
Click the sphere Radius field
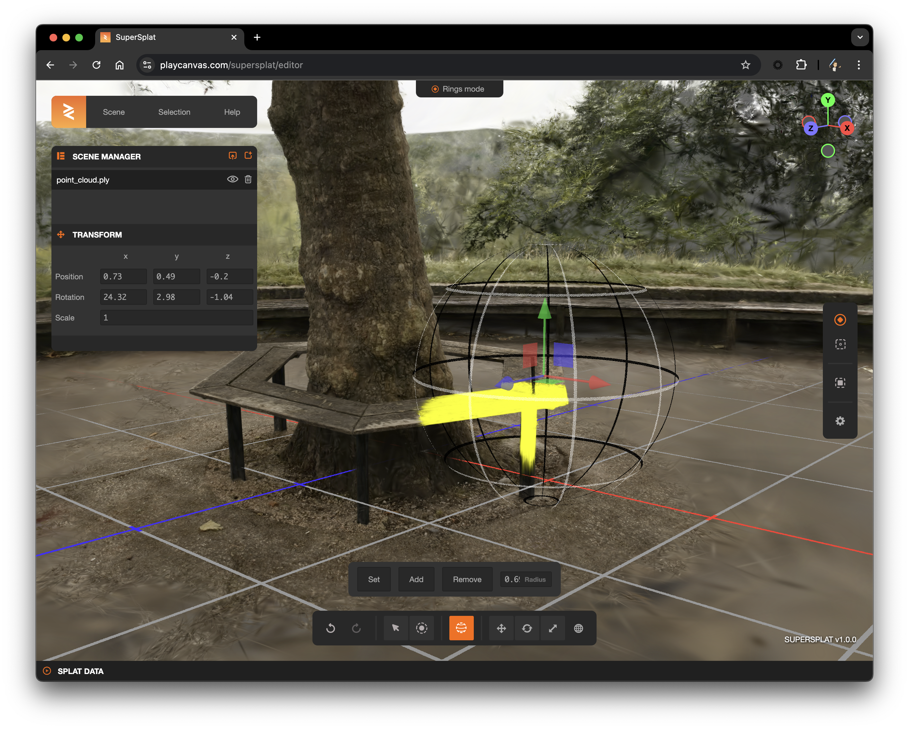(525, 579)
